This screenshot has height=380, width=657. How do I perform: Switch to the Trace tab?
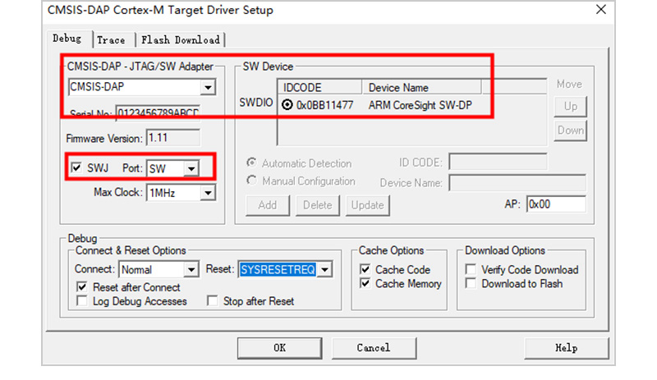[111, 39]
